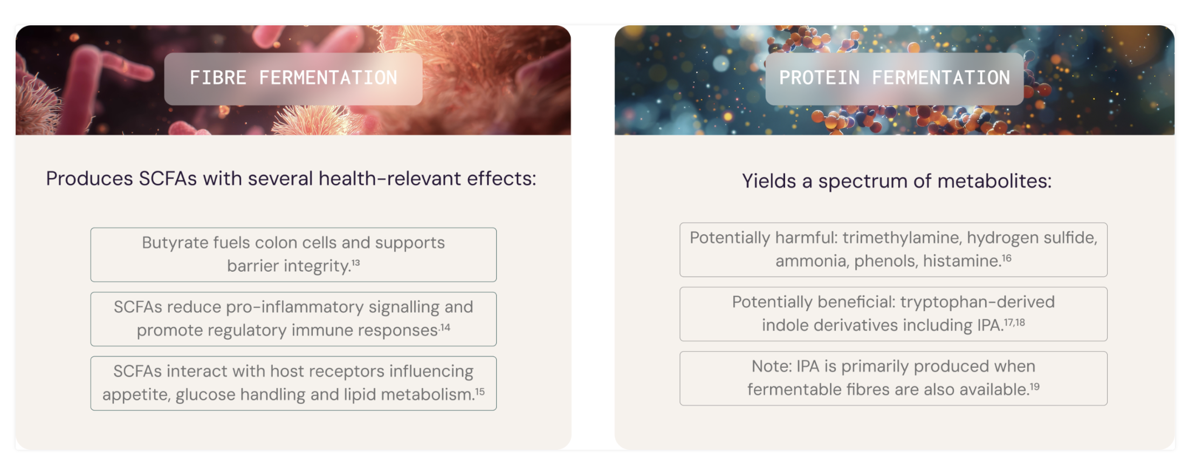Viewport: 1196px width, 467px height.
Task: Click the Yields a spectrum of metabolites heading
Action: pyautogui.click(x=897, y=181)
